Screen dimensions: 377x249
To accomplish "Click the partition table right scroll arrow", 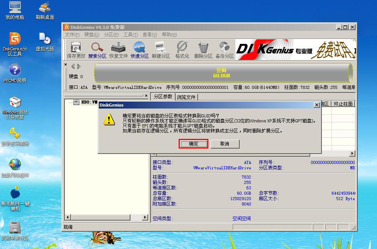I will tap(352, 153).
